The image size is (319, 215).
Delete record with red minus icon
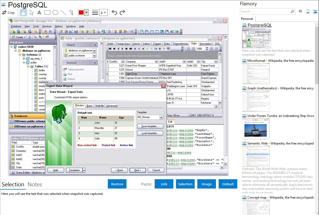[x=139, y=49]
